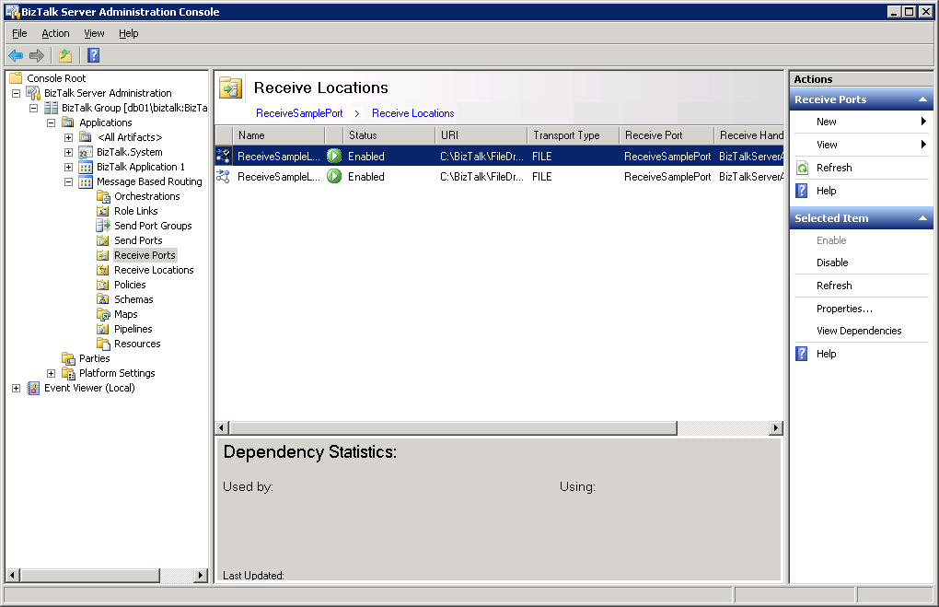The height and width of the screenshot is (607, 939).
Task: Open the New submenu in Actions pane
Action: tap(861, 122)
